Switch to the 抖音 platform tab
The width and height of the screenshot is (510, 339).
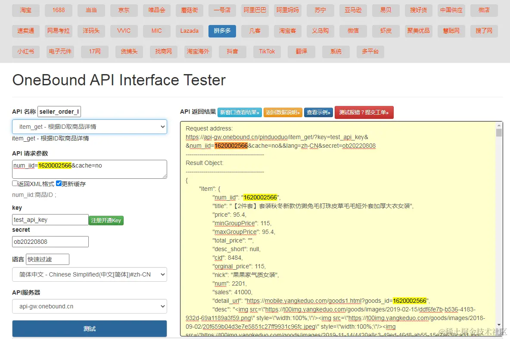coord(233,51)
